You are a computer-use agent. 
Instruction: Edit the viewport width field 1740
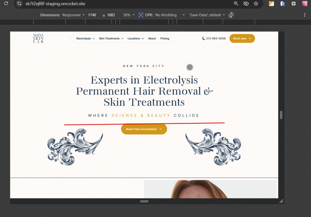pyautogui.click(x=92, y=15)
